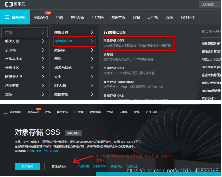Open 解决方案 in the top navigation bar
Image resolution: width=222 pixels, height=177 pixels.
(x=77, y=17)
